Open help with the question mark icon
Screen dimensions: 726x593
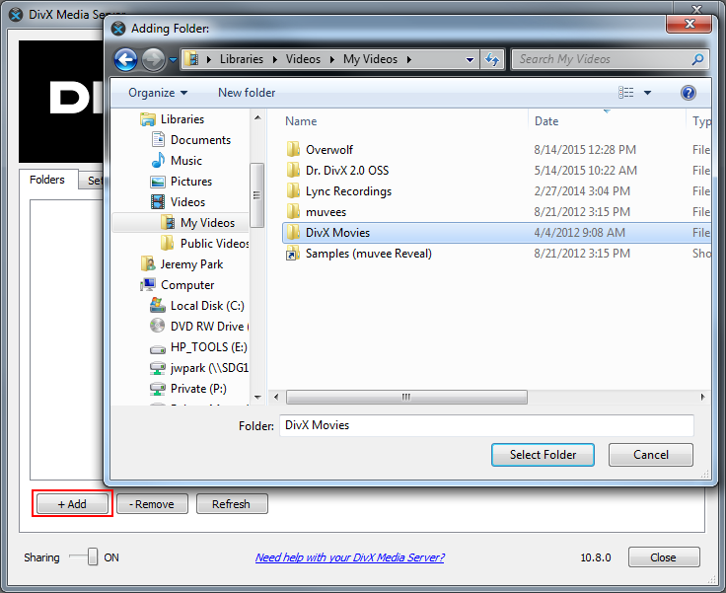(689, 93)
